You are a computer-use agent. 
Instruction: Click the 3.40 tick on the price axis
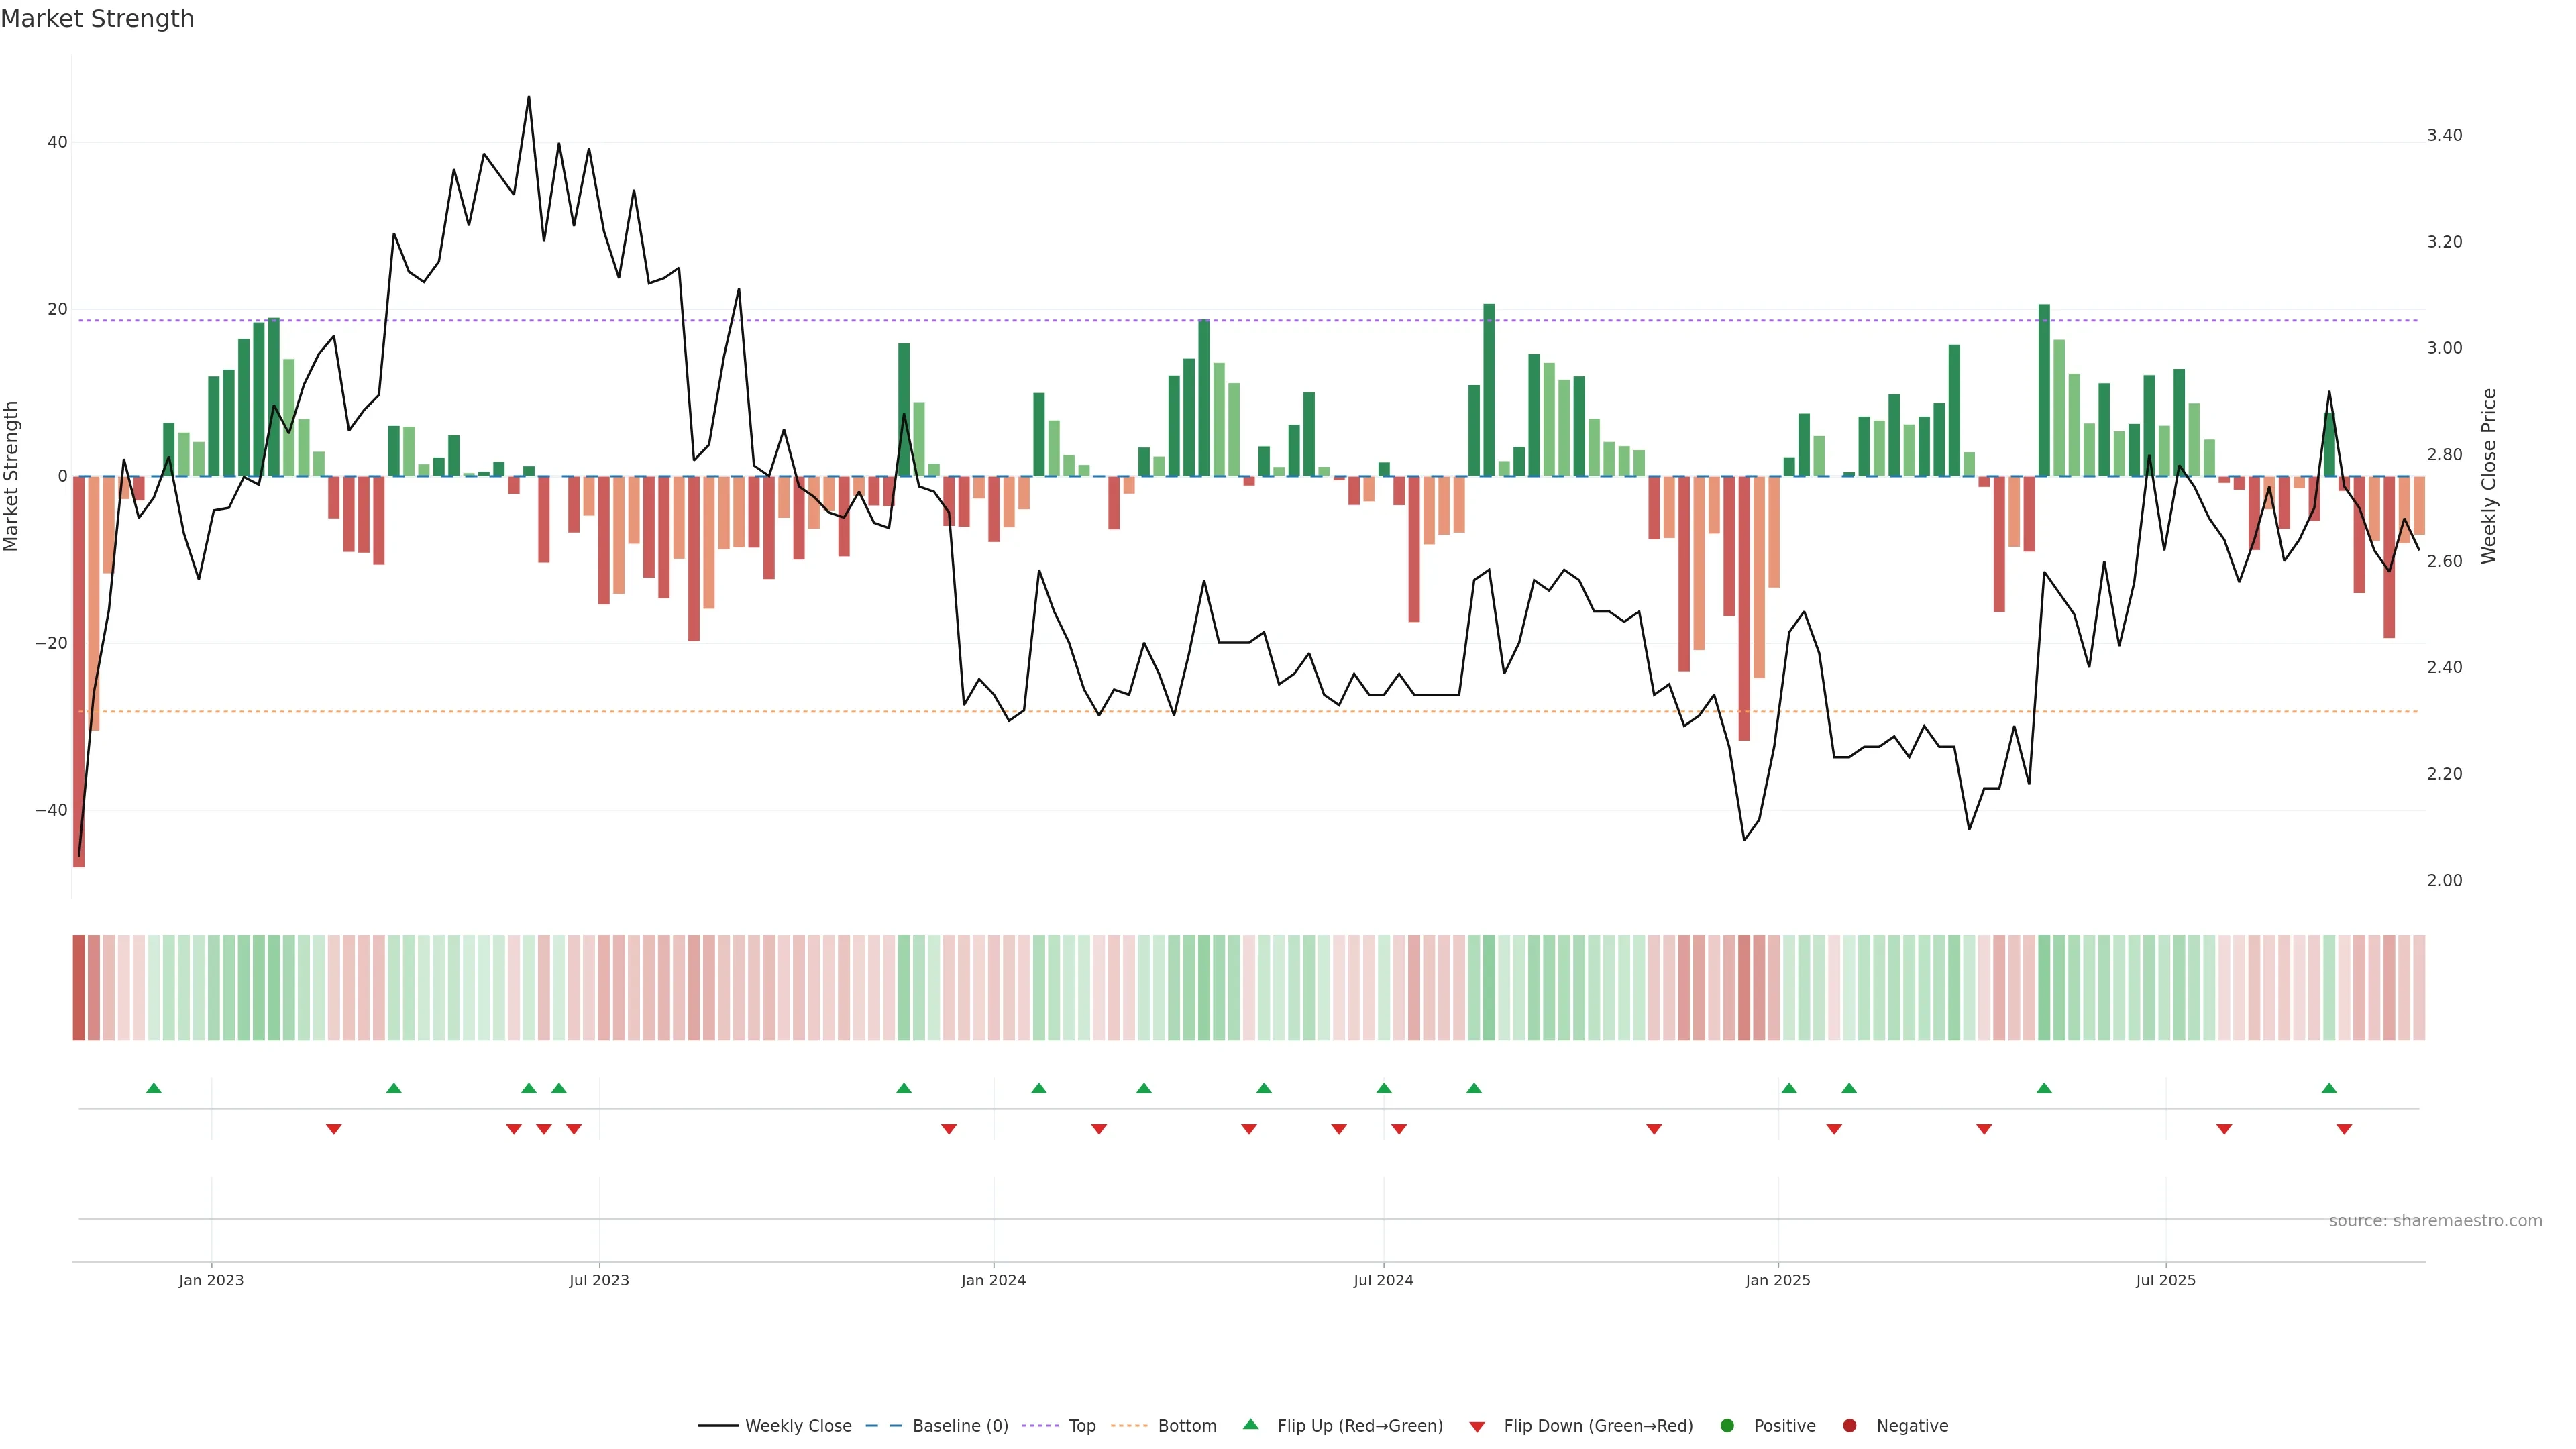coord(2444,135)
